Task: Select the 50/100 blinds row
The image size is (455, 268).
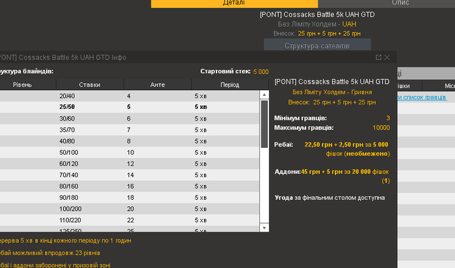Action: point(130,152)
